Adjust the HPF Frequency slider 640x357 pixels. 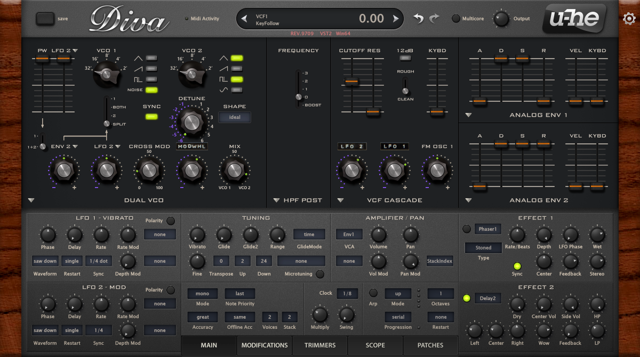click(298, 97)
